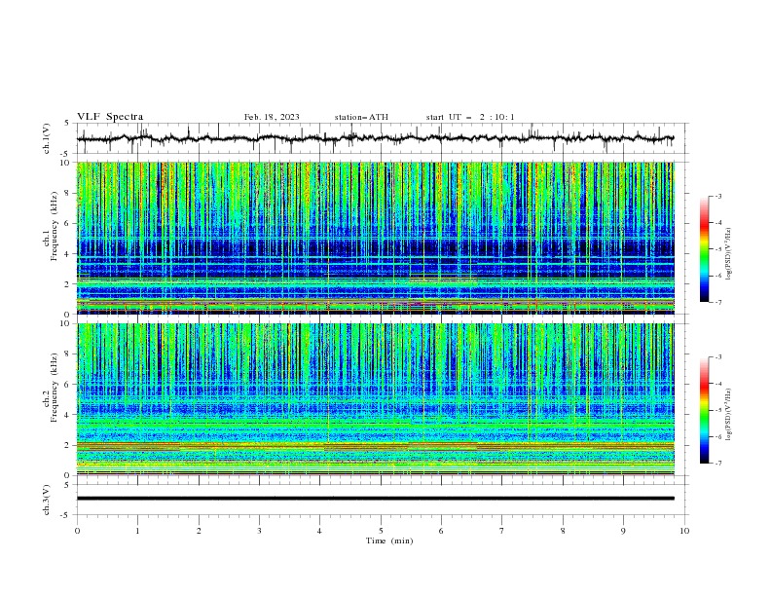Click the time axis tick label "0"
The width and height of the screenshot is (771, 596).
pos(77,531)
